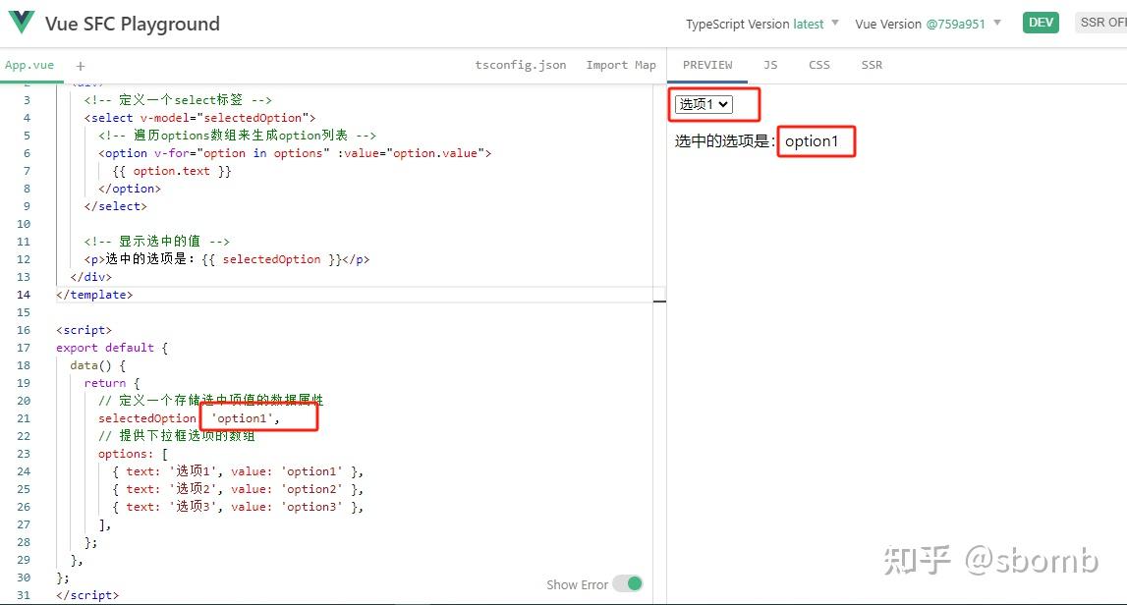Click the Vue SFC Playground title
The width and height of the screenshot is (1127, 605).
point(133,24)
